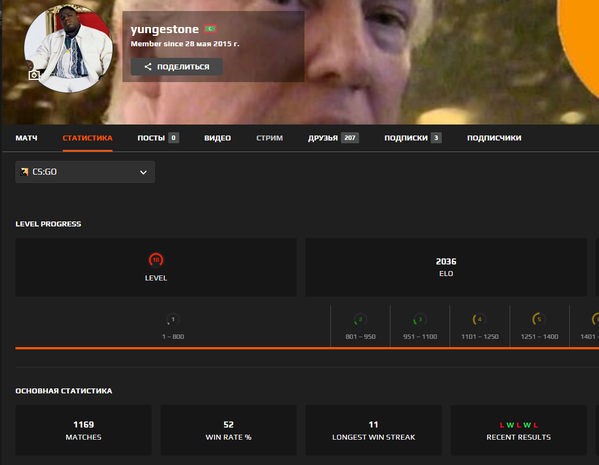The image size is (599, 465).
Task: Click the level 10 badge icon
Action: pos(156,260)
